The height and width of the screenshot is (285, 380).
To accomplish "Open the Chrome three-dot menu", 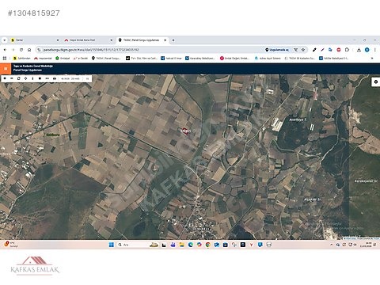I will [374, 50].
